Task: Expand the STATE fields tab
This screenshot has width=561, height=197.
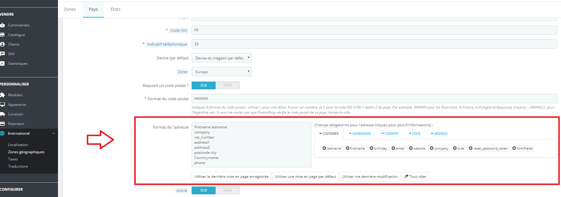Action: (415, 134)
